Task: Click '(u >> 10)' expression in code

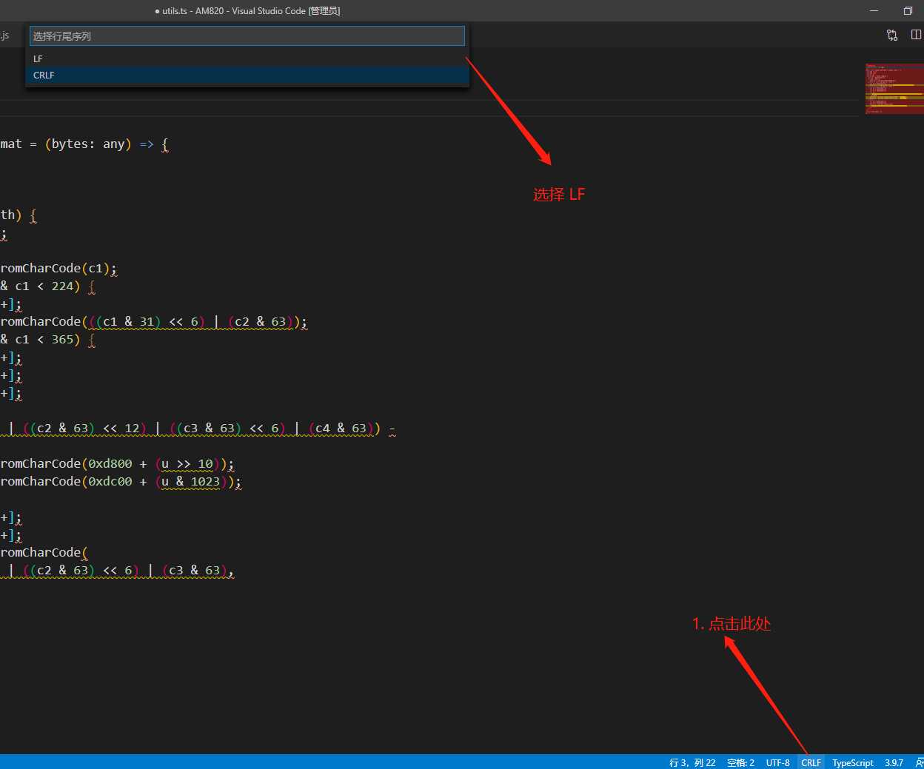Action: [187, 464]
